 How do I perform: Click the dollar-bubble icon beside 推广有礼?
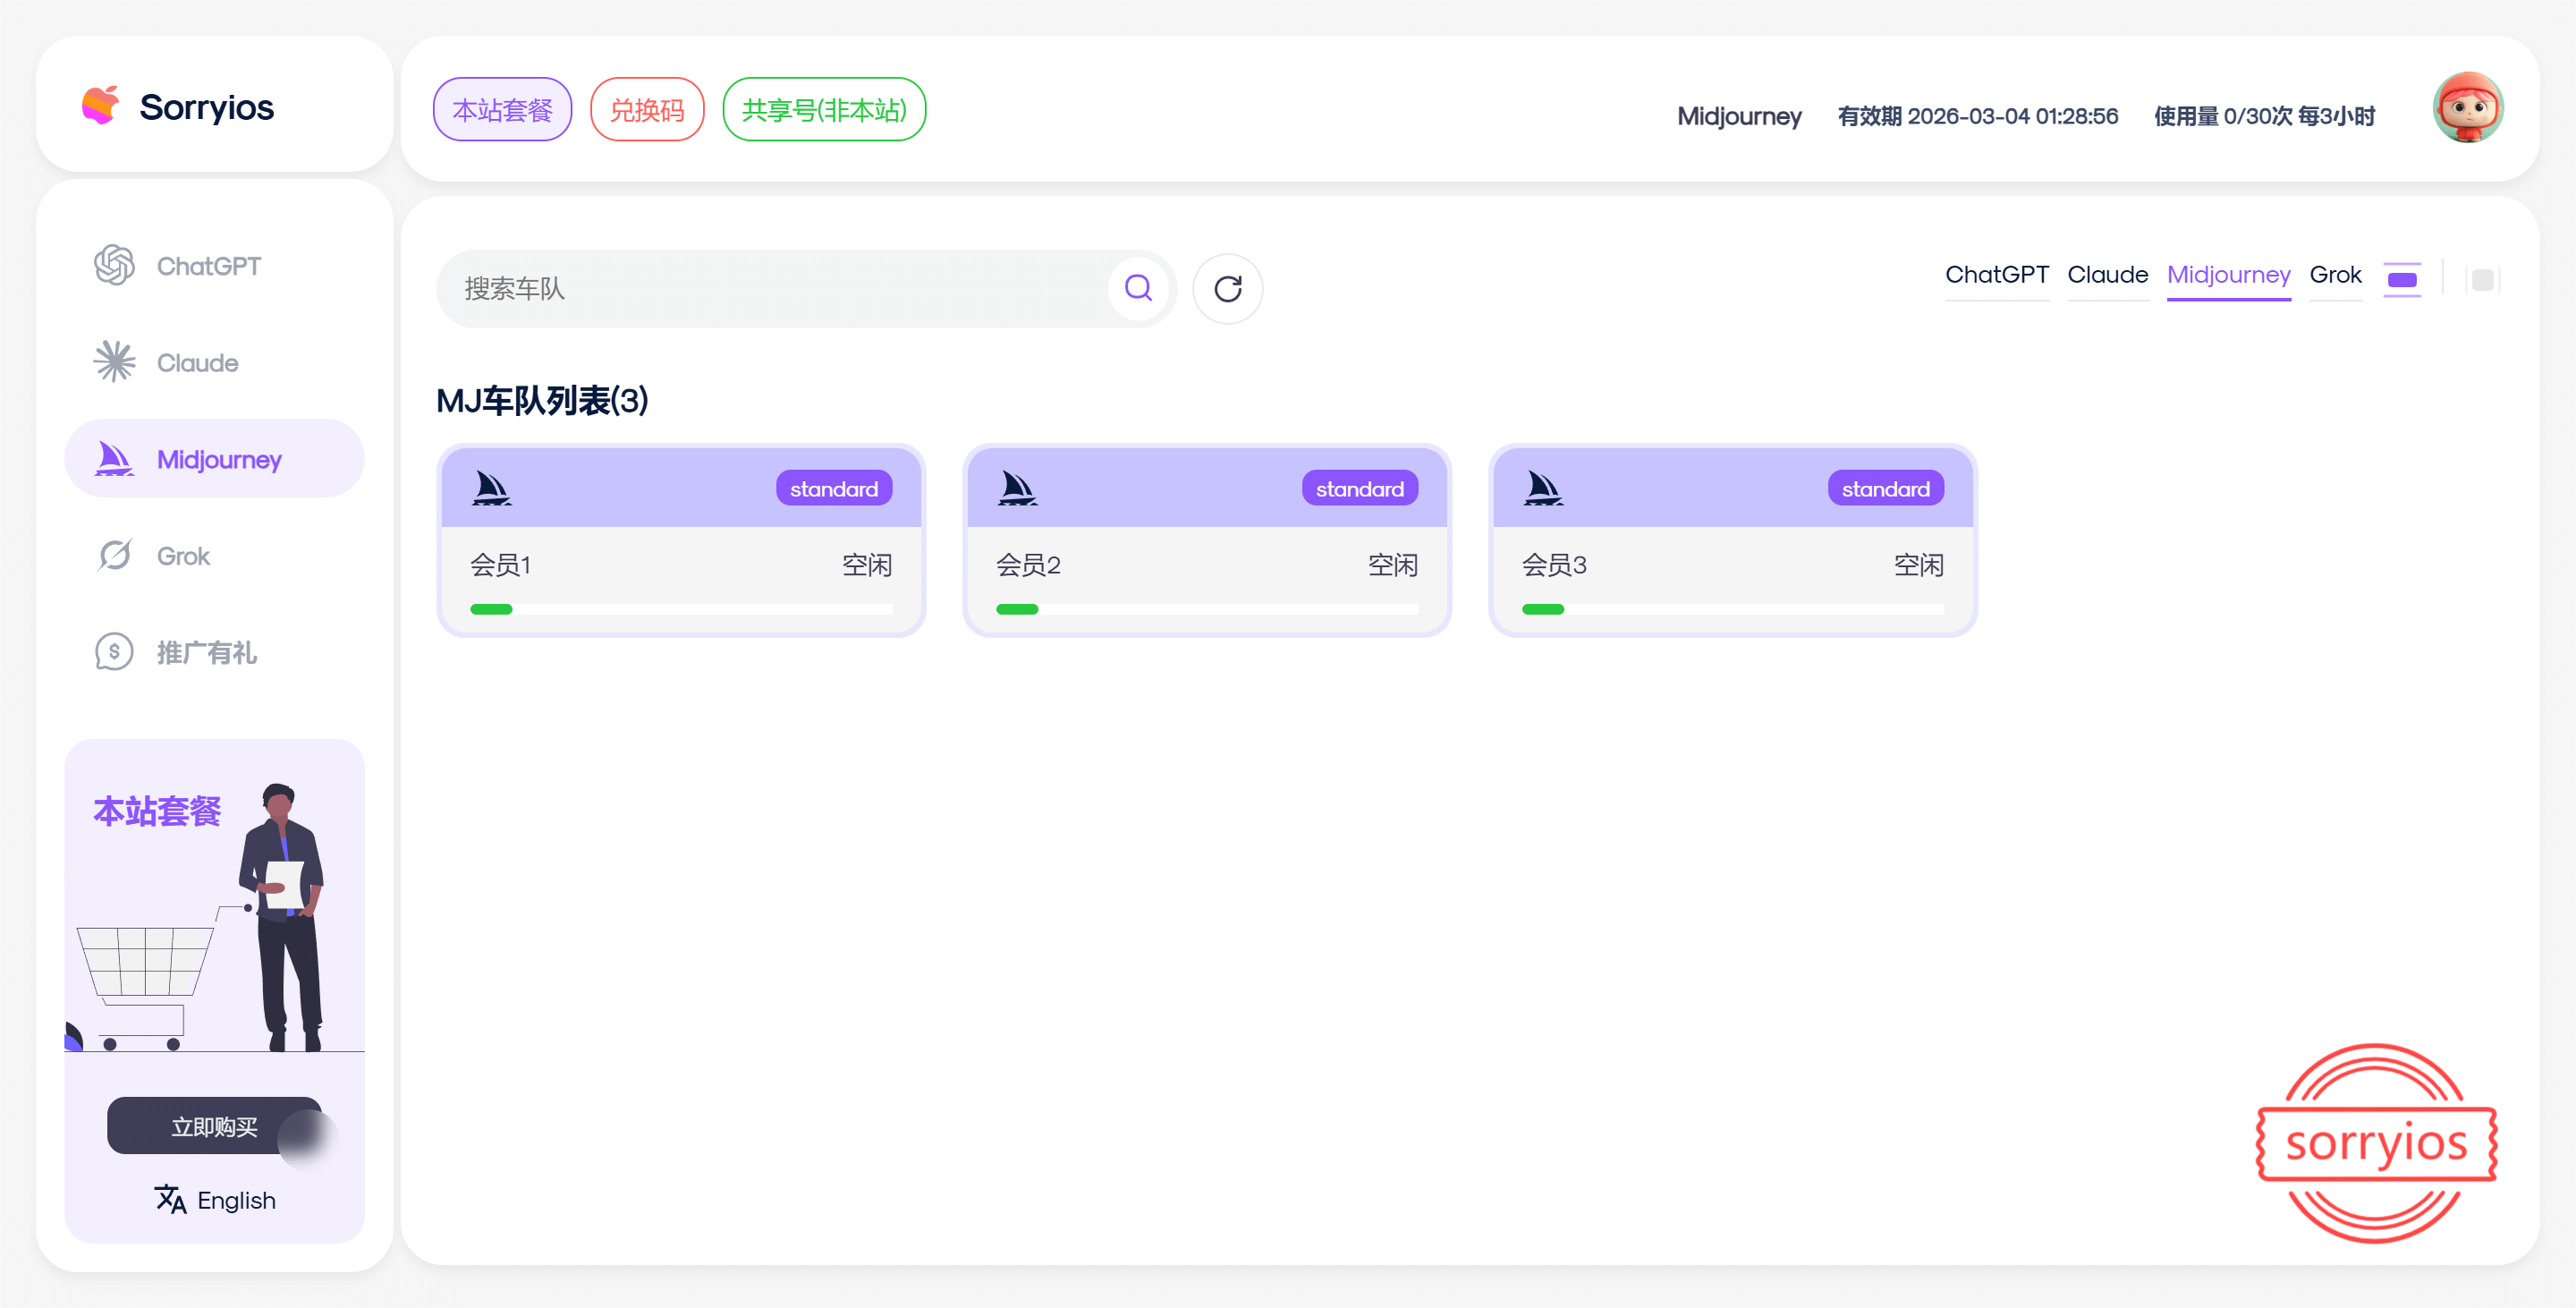(114, 652)
